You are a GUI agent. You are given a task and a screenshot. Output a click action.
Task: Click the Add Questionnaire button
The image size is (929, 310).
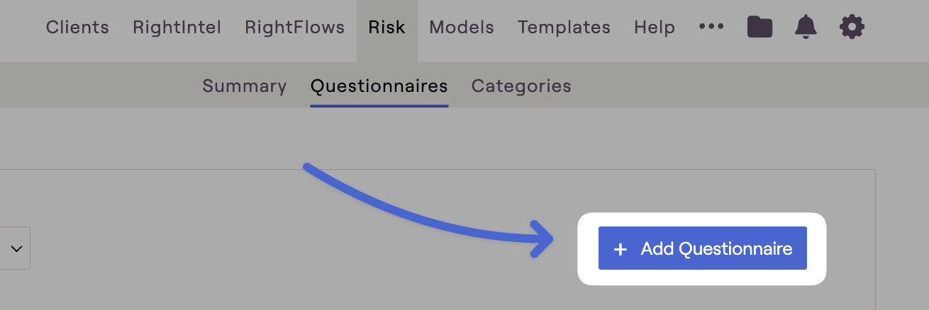tap(703, 248)
